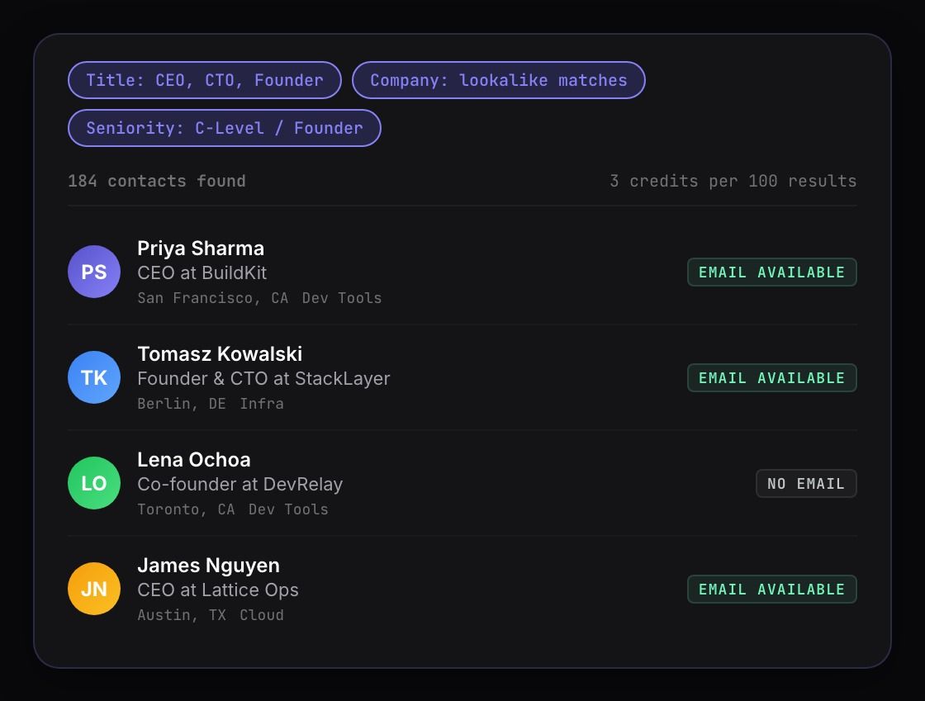Click Austin, TX location text
Image resolution: width=925 pixels, height=701 pixels.
[181, 615]
